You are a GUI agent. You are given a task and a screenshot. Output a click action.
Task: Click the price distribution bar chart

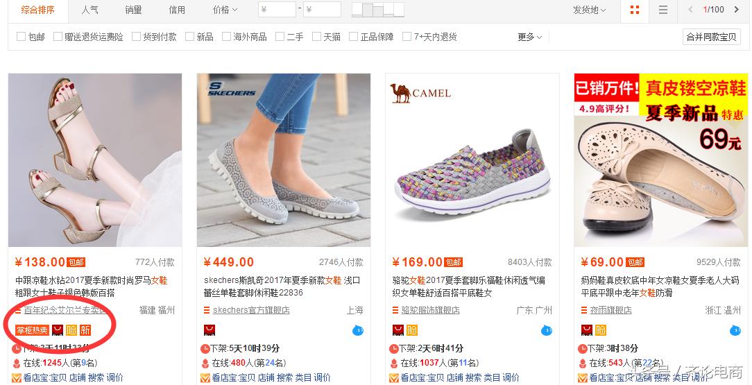tap(378, 10)
